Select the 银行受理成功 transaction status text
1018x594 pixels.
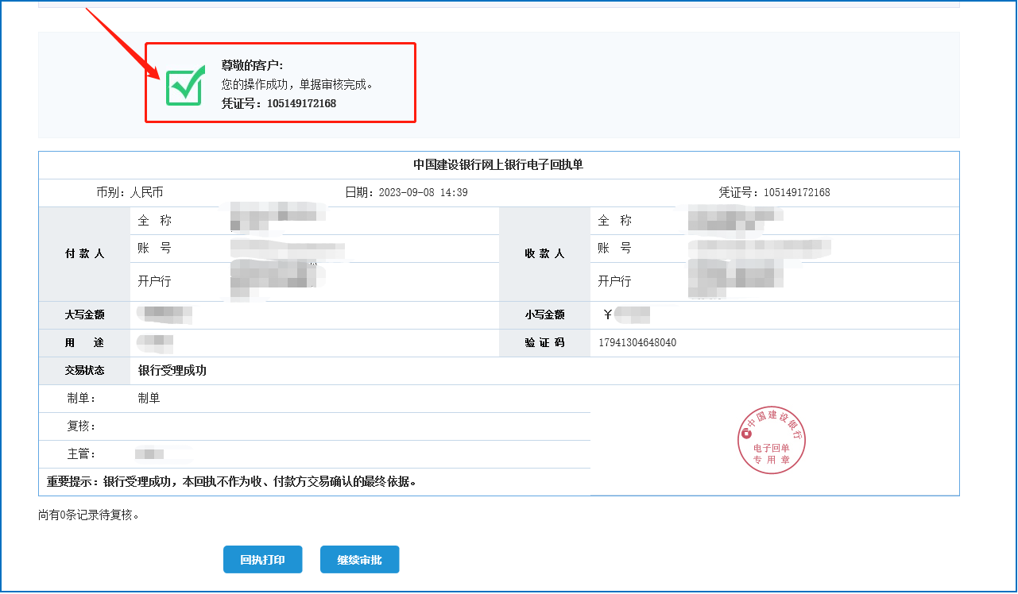click(172, 370)
